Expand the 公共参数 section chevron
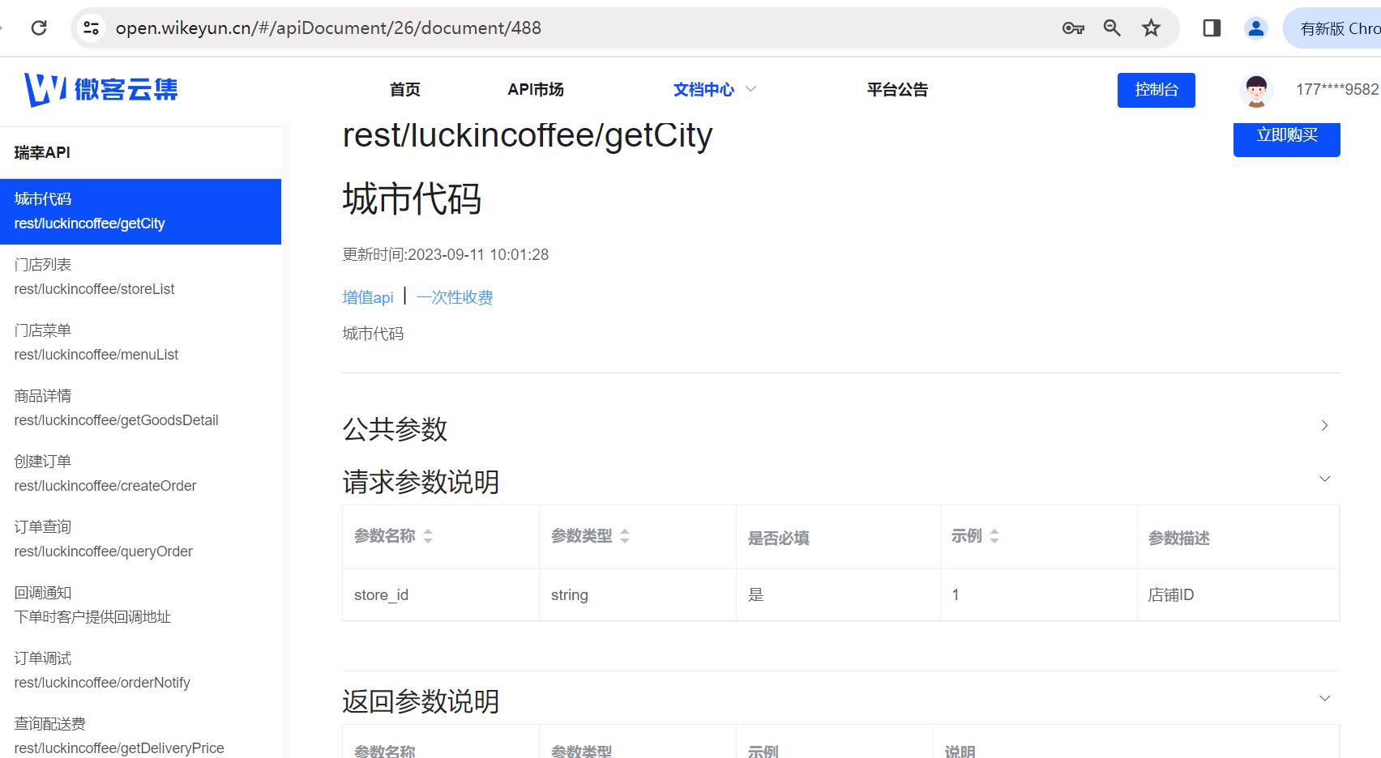The image size is (1381, 758). (1325, 425)
